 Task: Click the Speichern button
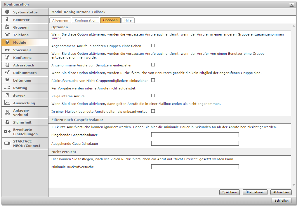point(230,192)
